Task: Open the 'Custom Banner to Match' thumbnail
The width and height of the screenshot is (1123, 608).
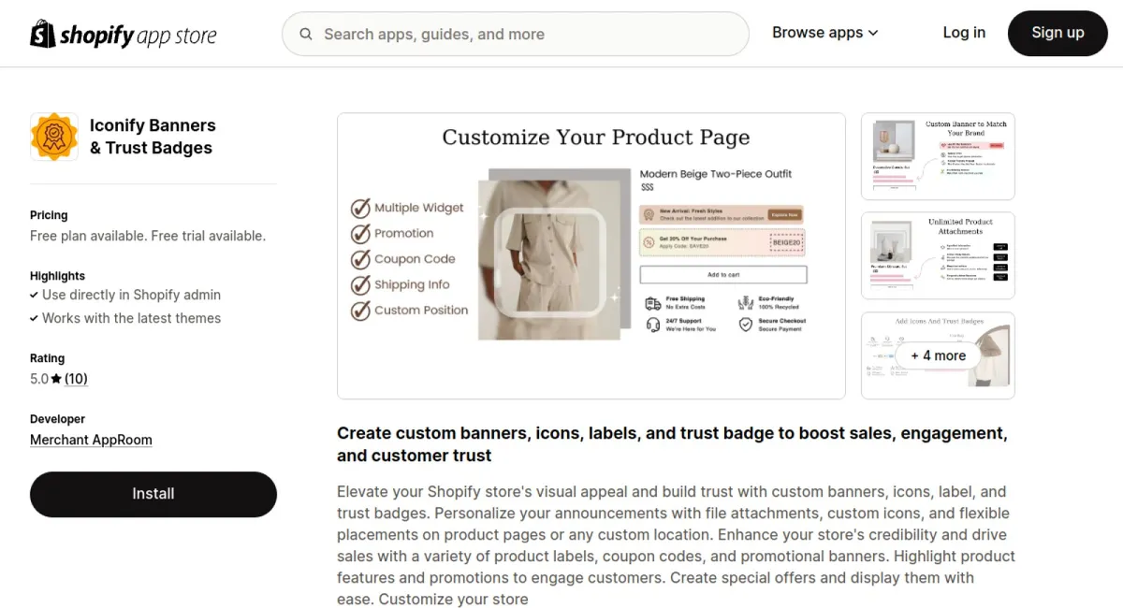Action: (x=938, y=157)
